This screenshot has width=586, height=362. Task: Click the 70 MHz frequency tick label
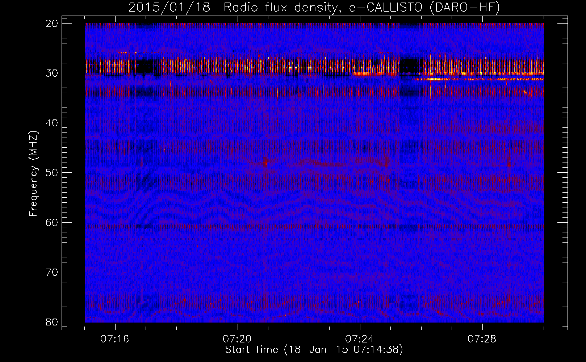[52, 272]
